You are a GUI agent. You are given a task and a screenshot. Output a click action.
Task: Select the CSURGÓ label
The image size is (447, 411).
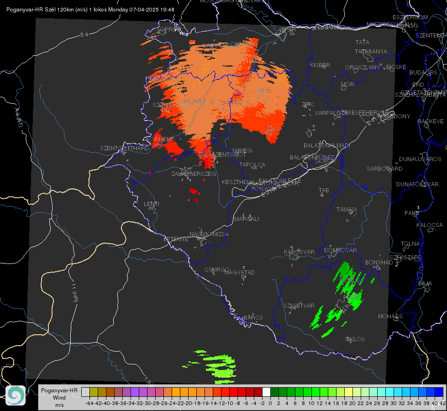(217, 270)
